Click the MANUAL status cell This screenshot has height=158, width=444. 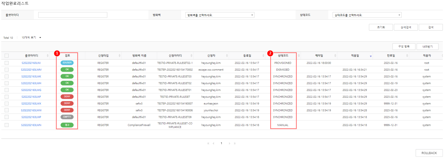pos(283,125)
